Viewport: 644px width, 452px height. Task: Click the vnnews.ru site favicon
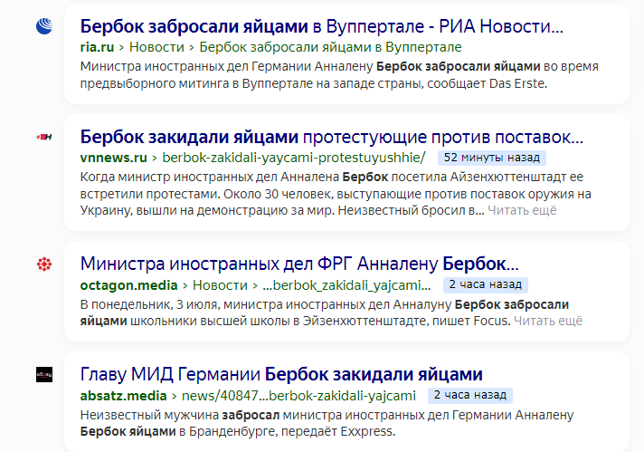(44, 137)
